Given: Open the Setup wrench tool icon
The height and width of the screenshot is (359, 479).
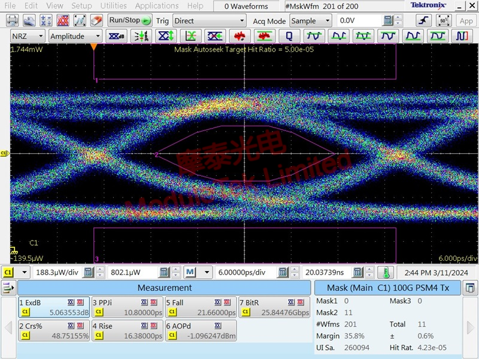Looking at the screenshot, I should pyautogui.click(x=29, y=21).
